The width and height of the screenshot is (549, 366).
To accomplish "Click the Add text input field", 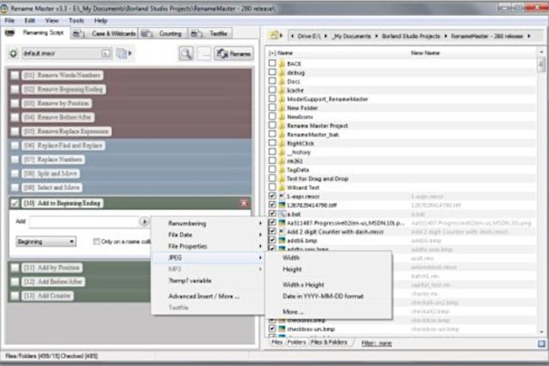I will (85, 222).
